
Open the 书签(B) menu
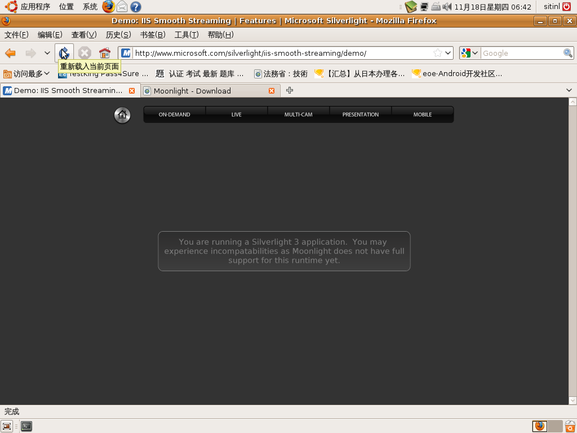pyautogui.click(x=153, y=34)
